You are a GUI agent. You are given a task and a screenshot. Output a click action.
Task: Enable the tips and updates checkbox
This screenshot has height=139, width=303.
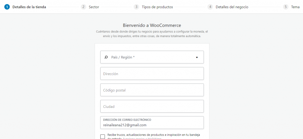tap(103, 137)
